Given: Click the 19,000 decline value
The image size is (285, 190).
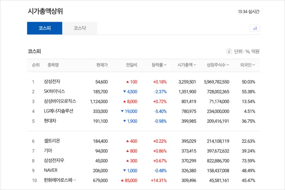Looking at the screenshot, I should click(x=129, y=112).
